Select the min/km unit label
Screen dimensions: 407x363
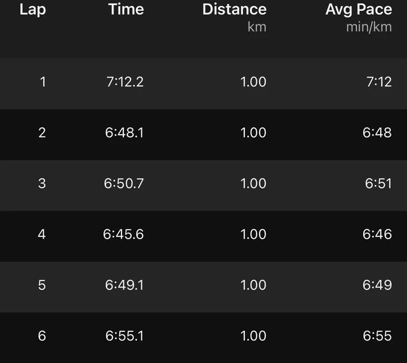click(x=369, y=27)
